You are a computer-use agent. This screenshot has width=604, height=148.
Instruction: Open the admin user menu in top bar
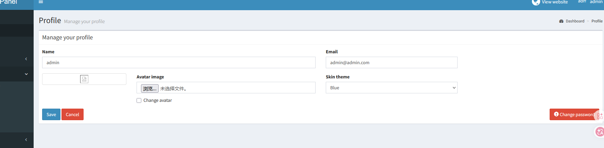tap(590, 2)
